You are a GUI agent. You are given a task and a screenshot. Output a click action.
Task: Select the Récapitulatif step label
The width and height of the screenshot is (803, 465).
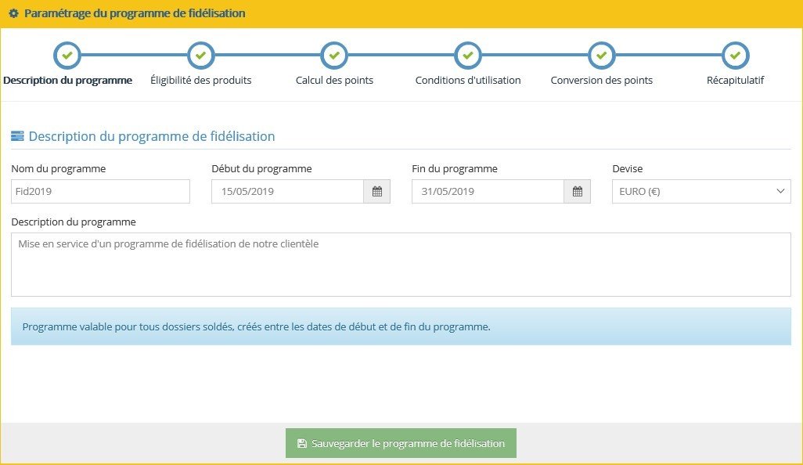click(x=735, y=81)
